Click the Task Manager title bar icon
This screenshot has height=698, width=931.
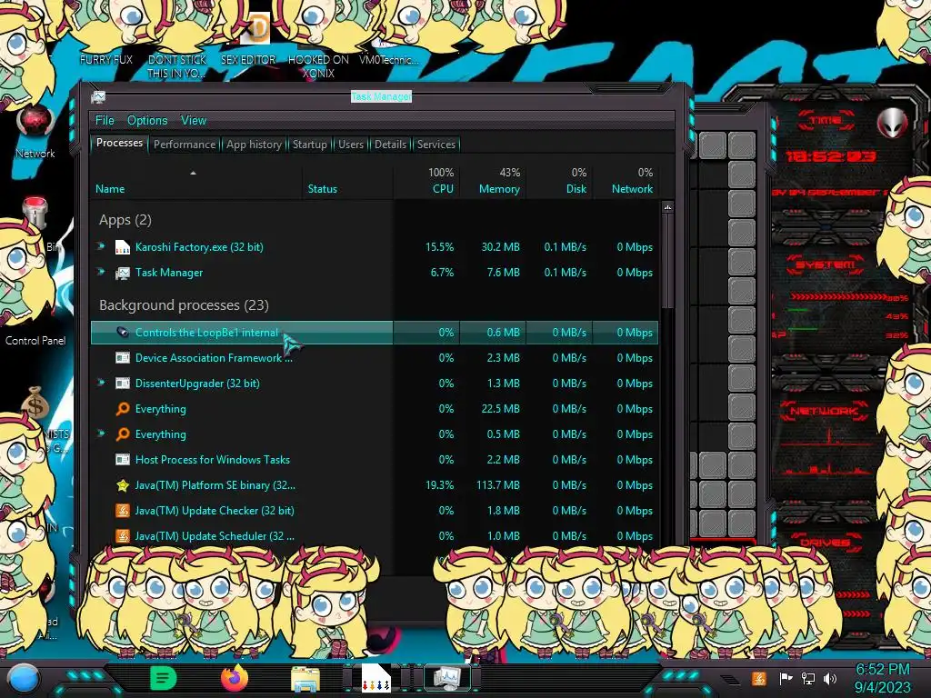coord(98,97)
